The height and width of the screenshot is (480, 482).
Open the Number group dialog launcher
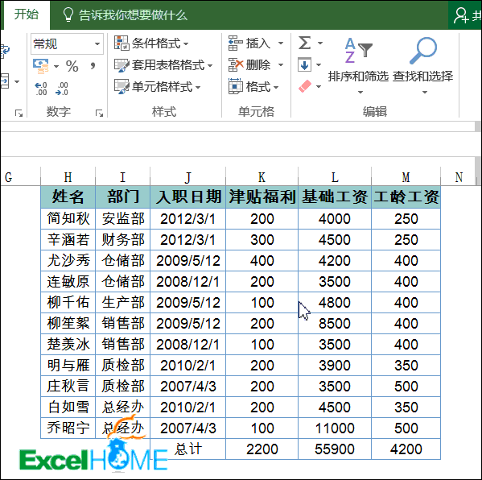pyautogui.click(x=99, y=114)
